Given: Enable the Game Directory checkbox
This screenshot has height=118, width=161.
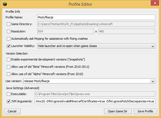Looking at the screenshot, I should [x=8, y=24].
